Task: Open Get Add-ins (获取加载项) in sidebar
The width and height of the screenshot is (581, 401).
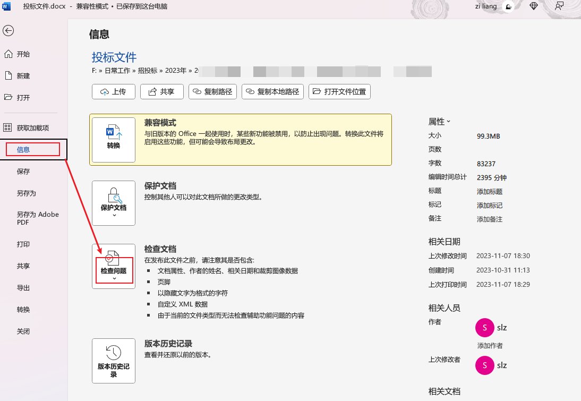Action: pyautogui.click(x=32, y=127)
